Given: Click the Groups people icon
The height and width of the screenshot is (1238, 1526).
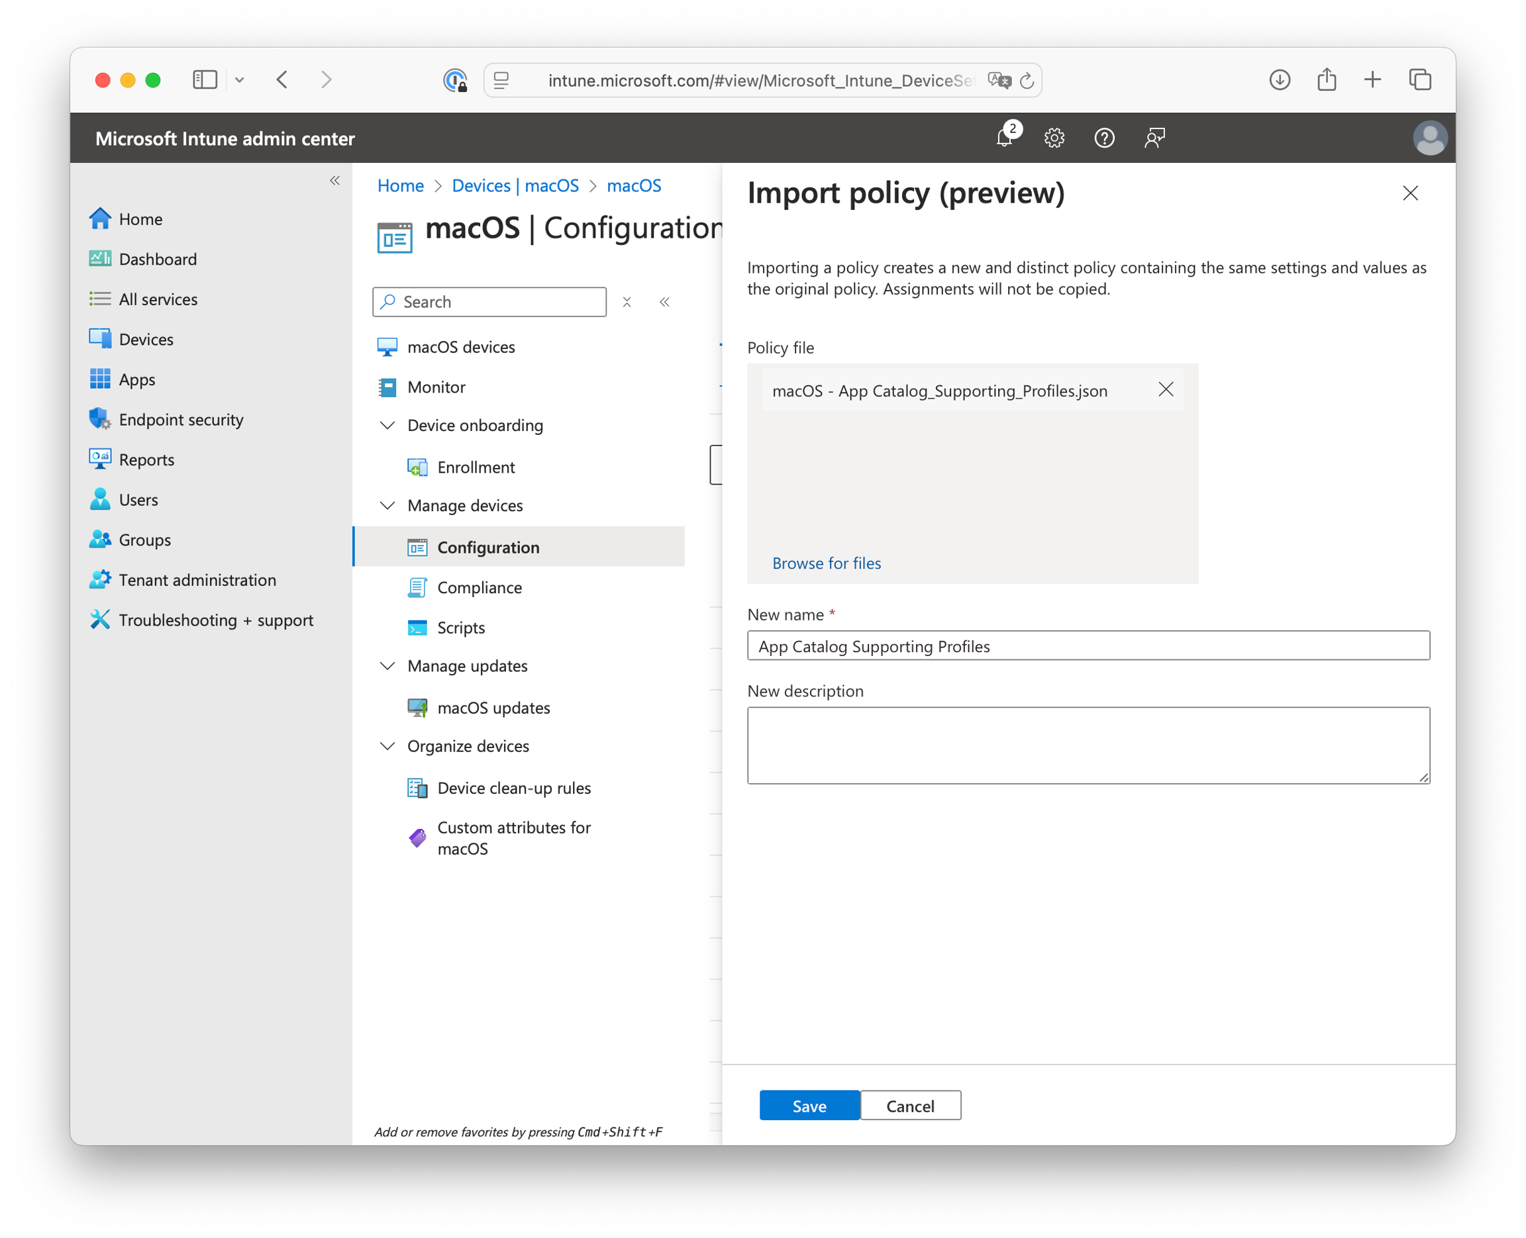Looking at the screenshot, I should coord(100,539).
